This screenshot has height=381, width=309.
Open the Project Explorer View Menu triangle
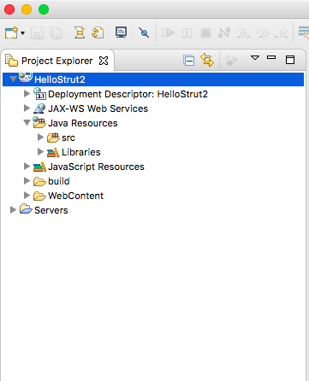tap(255, 58)
